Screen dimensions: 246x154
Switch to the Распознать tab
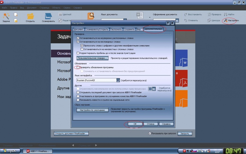click(116, 29)
